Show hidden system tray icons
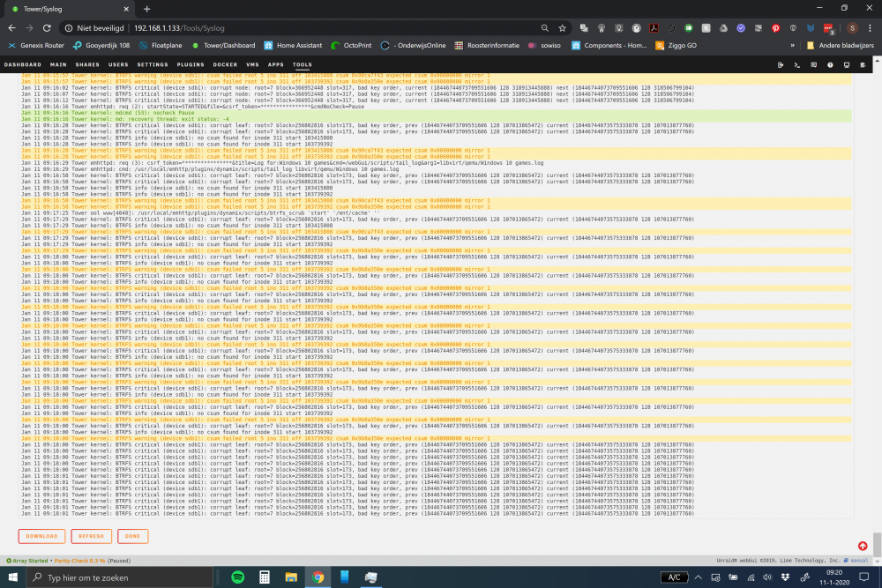This screenshot has height=588, width=882. coord(698,577)
